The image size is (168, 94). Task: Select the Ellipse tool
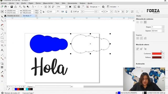pyautogui.click(x=2, y=42)
